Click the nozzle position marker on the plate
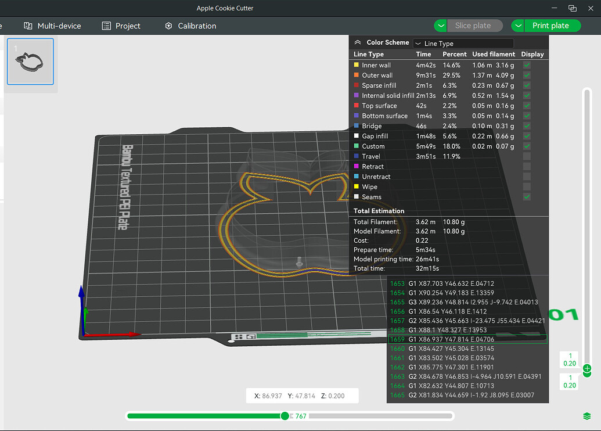 (x=300, y=262)
